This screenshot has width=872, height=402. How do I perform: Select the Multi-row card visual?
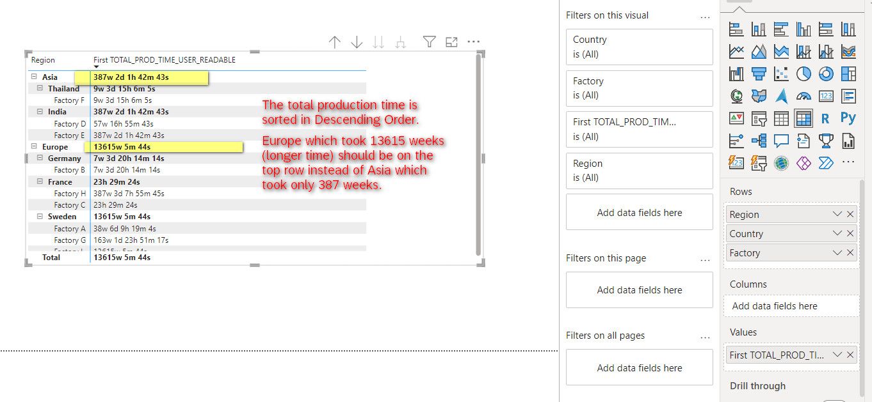point(848,96)
